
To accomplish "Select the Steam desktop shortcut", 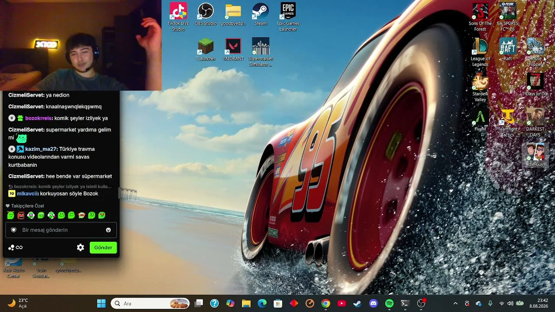I will coord(261,14).
